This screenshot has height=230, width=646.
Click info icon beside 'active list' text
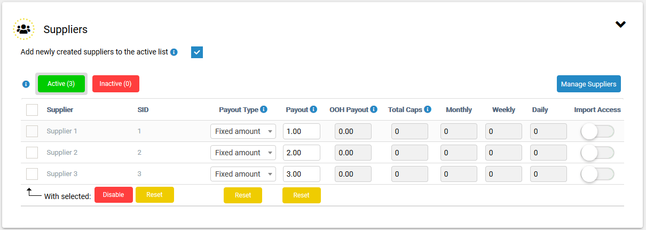(174, 52)
